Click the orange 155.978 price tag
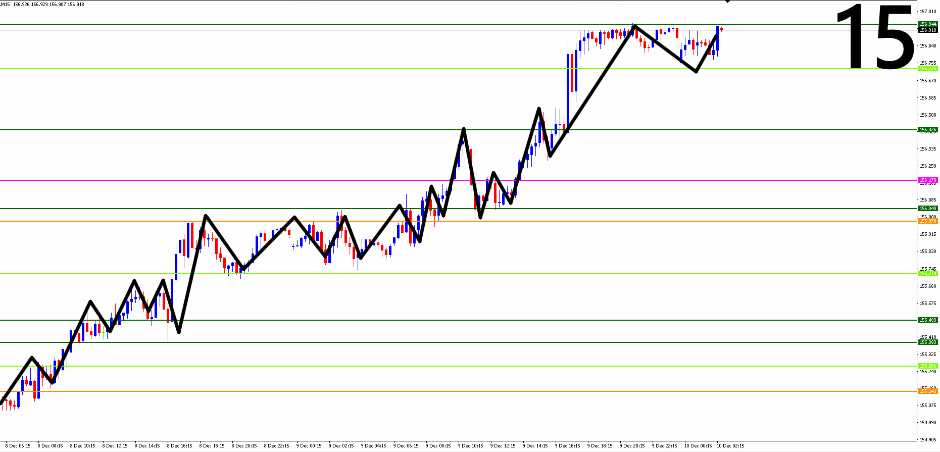This screenshot has height=452, width=940. pos(928,221)
